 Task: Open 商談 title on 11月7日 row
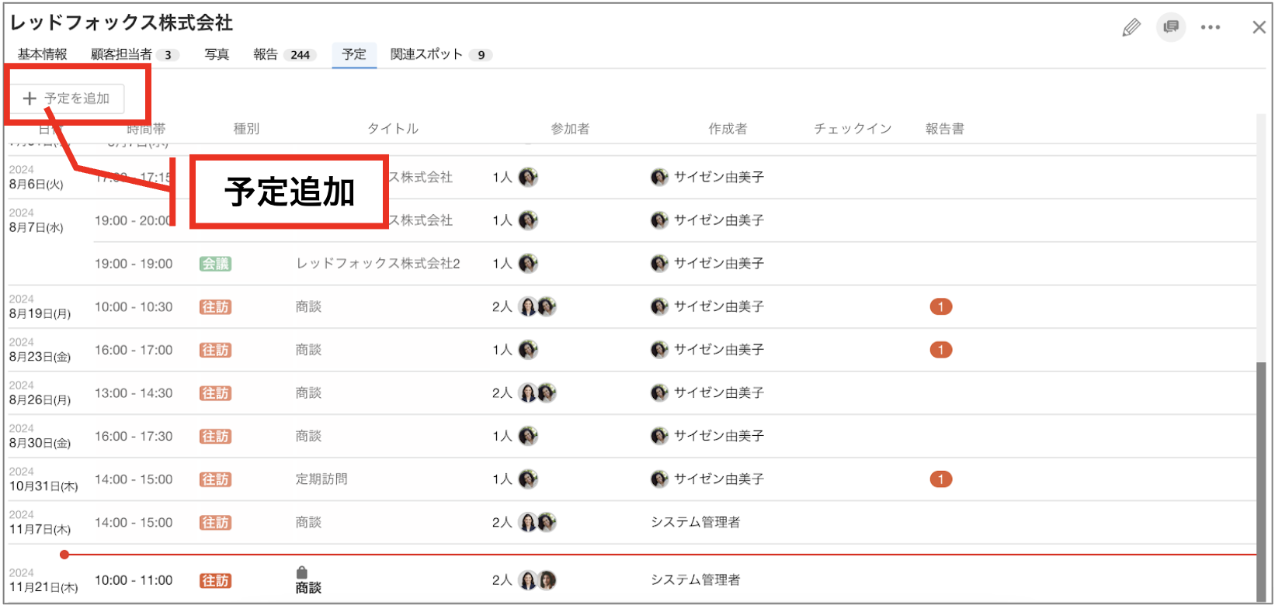point(308,523)
